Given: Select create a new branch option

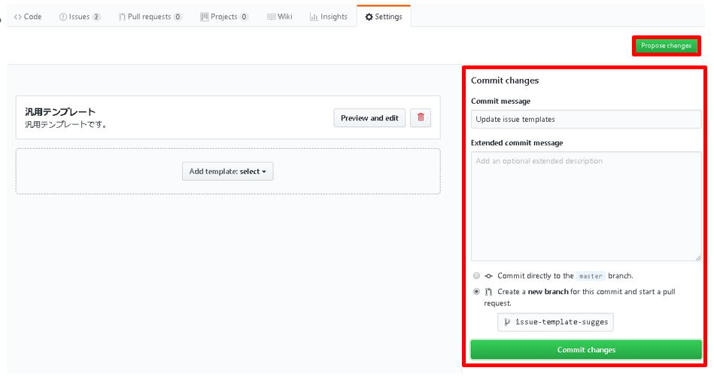Looking at the screenshot, I should (476, 292).
